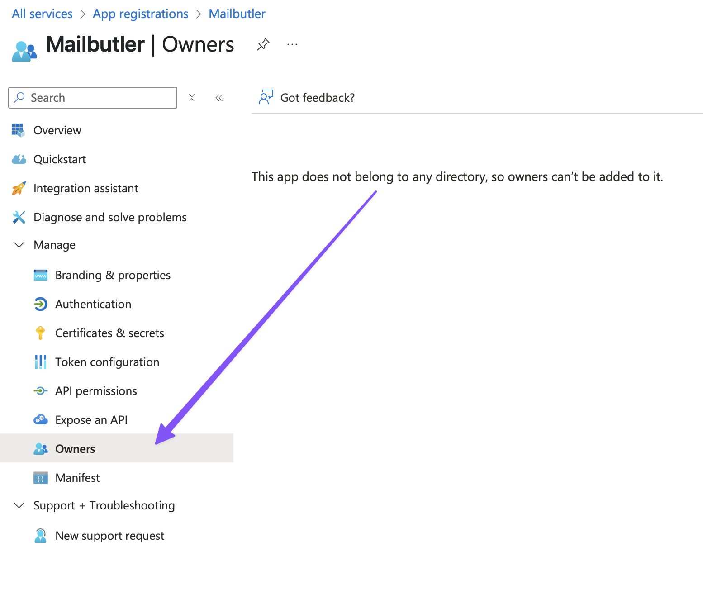
Task: Click the Branding & properties www icon
Action: (x=41, y=275)
